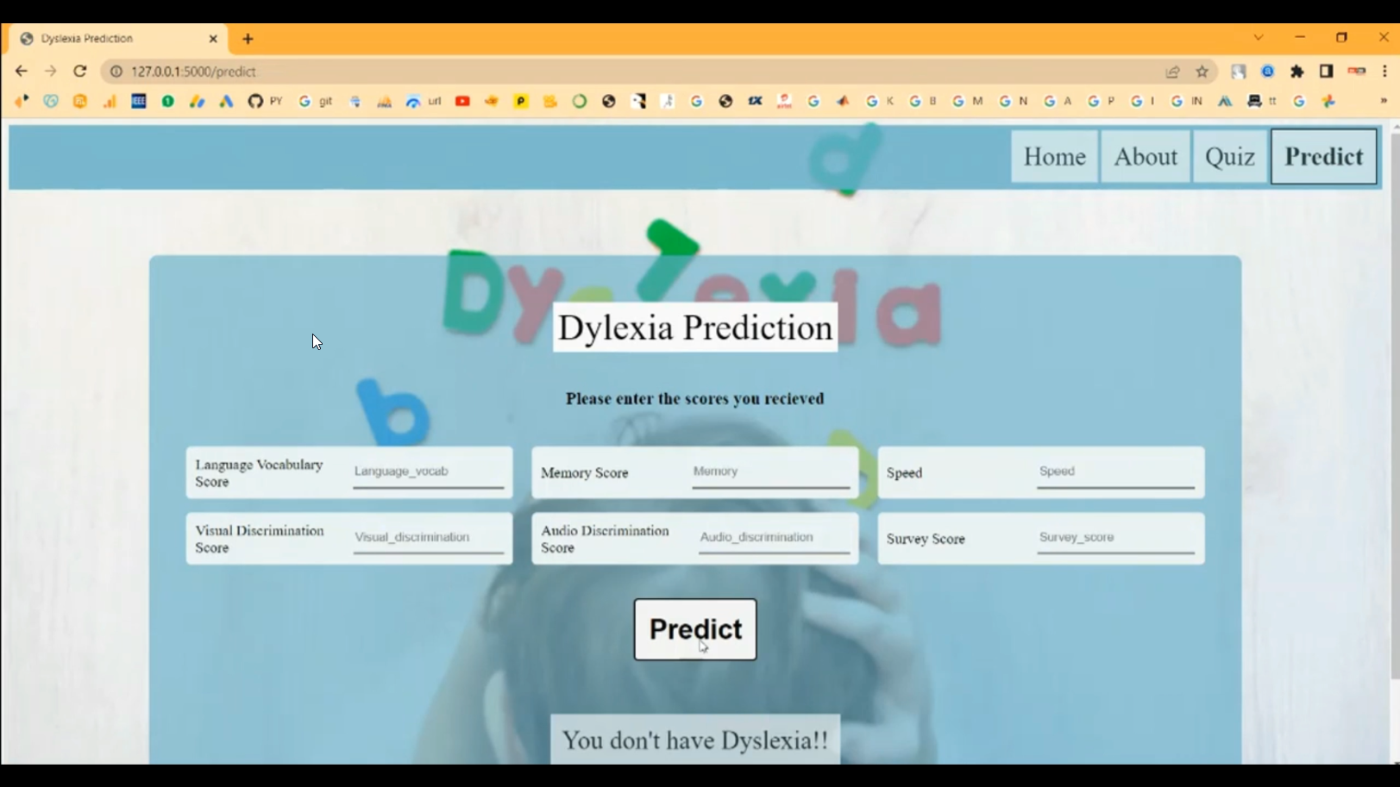
Task: Focus the Memory Score input field
Action: [x=771, y=472]
